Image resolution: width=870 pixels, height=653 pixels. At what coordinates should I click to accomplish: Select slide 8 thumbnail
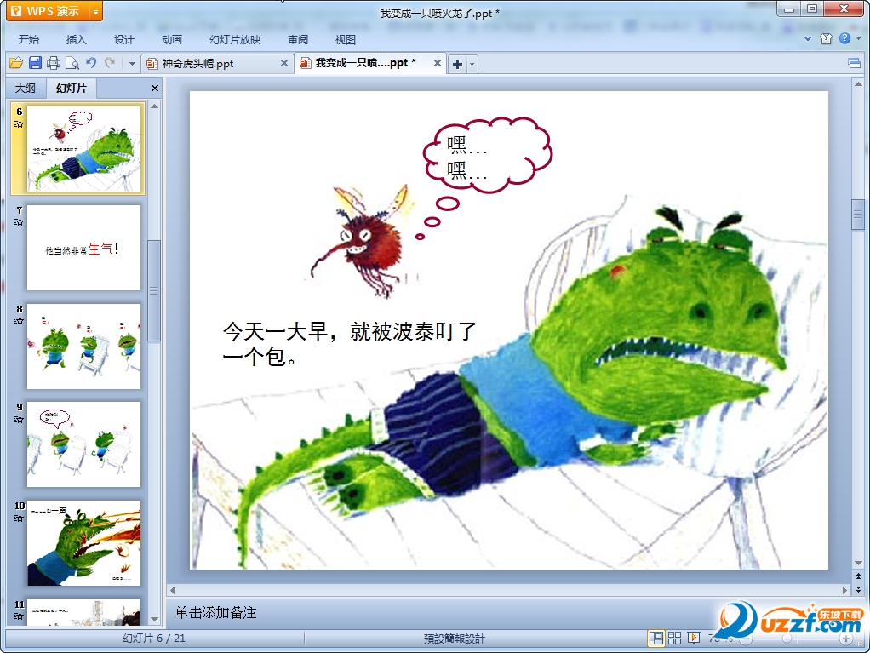tap(83, 347)
